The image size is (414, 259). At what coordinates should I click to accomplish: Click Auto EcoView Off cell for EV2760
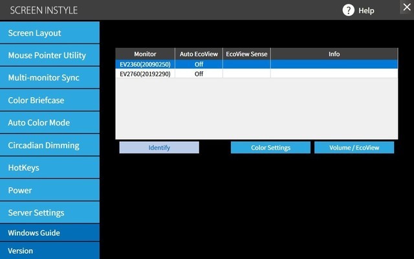point(199,74)
